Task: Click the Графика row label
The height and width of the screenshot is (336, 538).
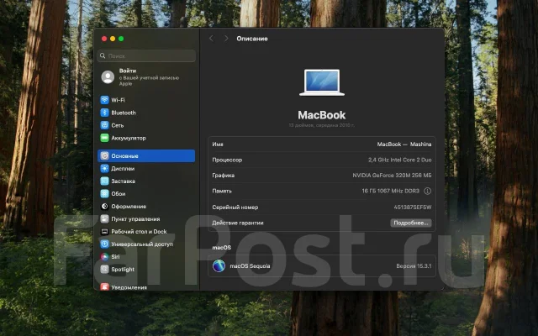Action: click(224, 176)
